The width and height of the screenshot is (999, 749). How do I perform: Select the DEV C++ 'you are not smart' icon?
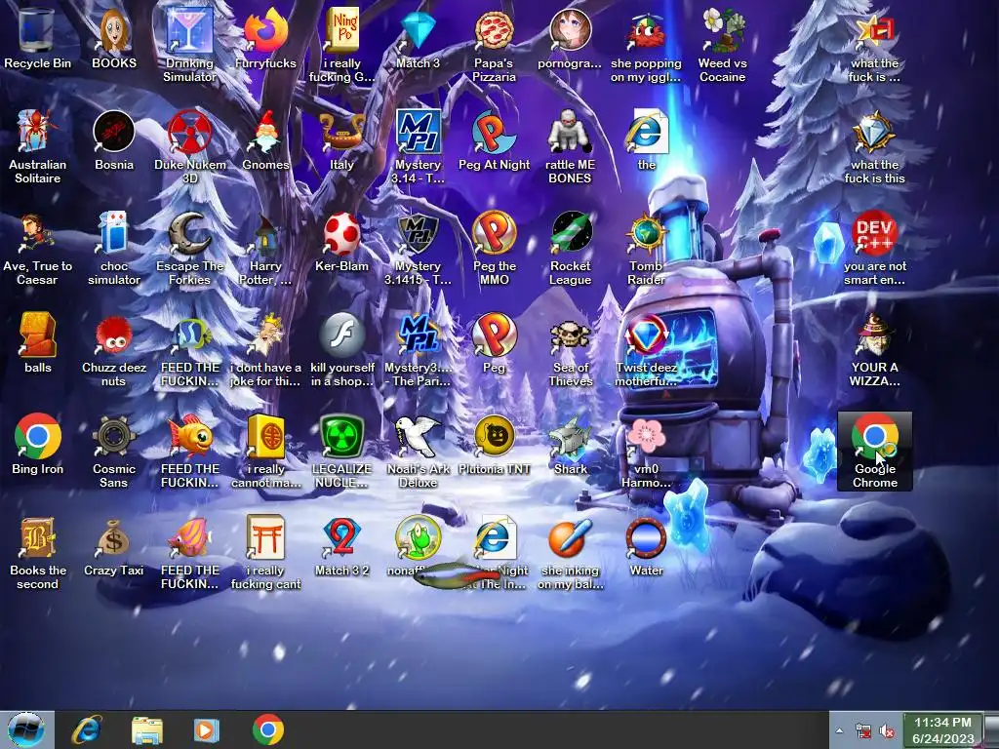point(874,249)
